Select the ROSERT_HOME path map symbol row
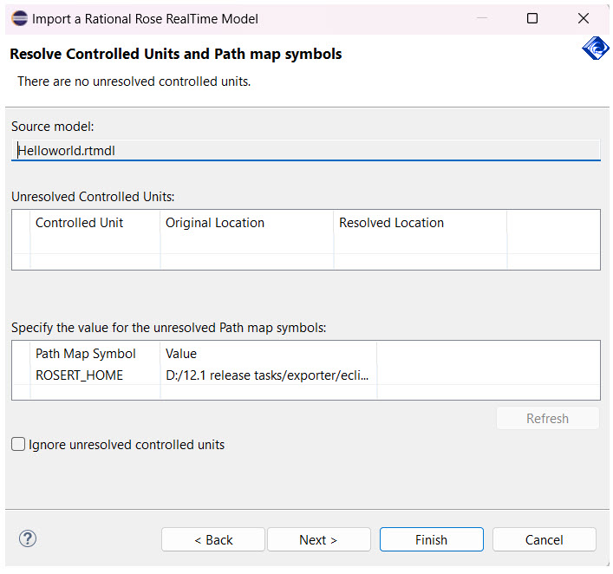The height and width of the screenshot is (574, 613). [x=80, y=375]
